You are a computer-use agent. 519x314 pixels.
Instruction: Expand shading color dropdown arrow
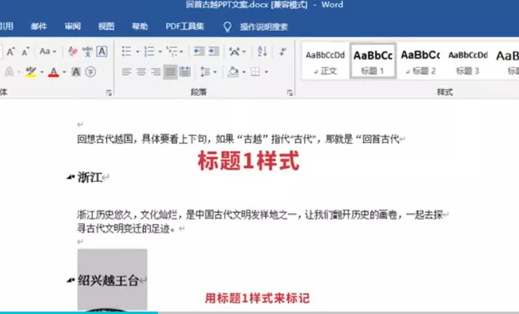(244, 72)
